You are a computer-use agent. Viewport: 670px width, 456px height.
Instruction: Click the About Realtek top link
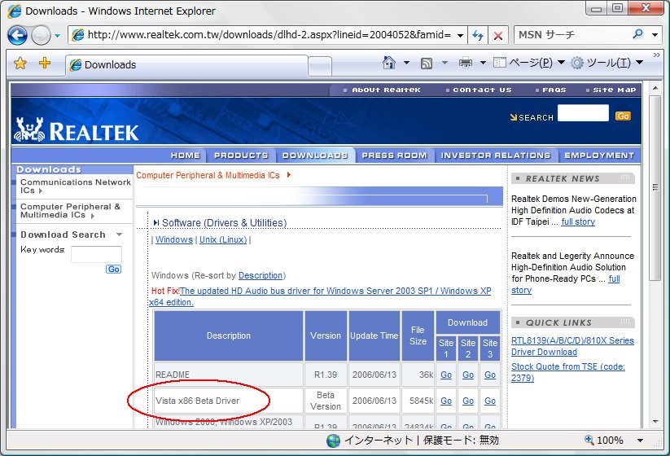[386, 90]
